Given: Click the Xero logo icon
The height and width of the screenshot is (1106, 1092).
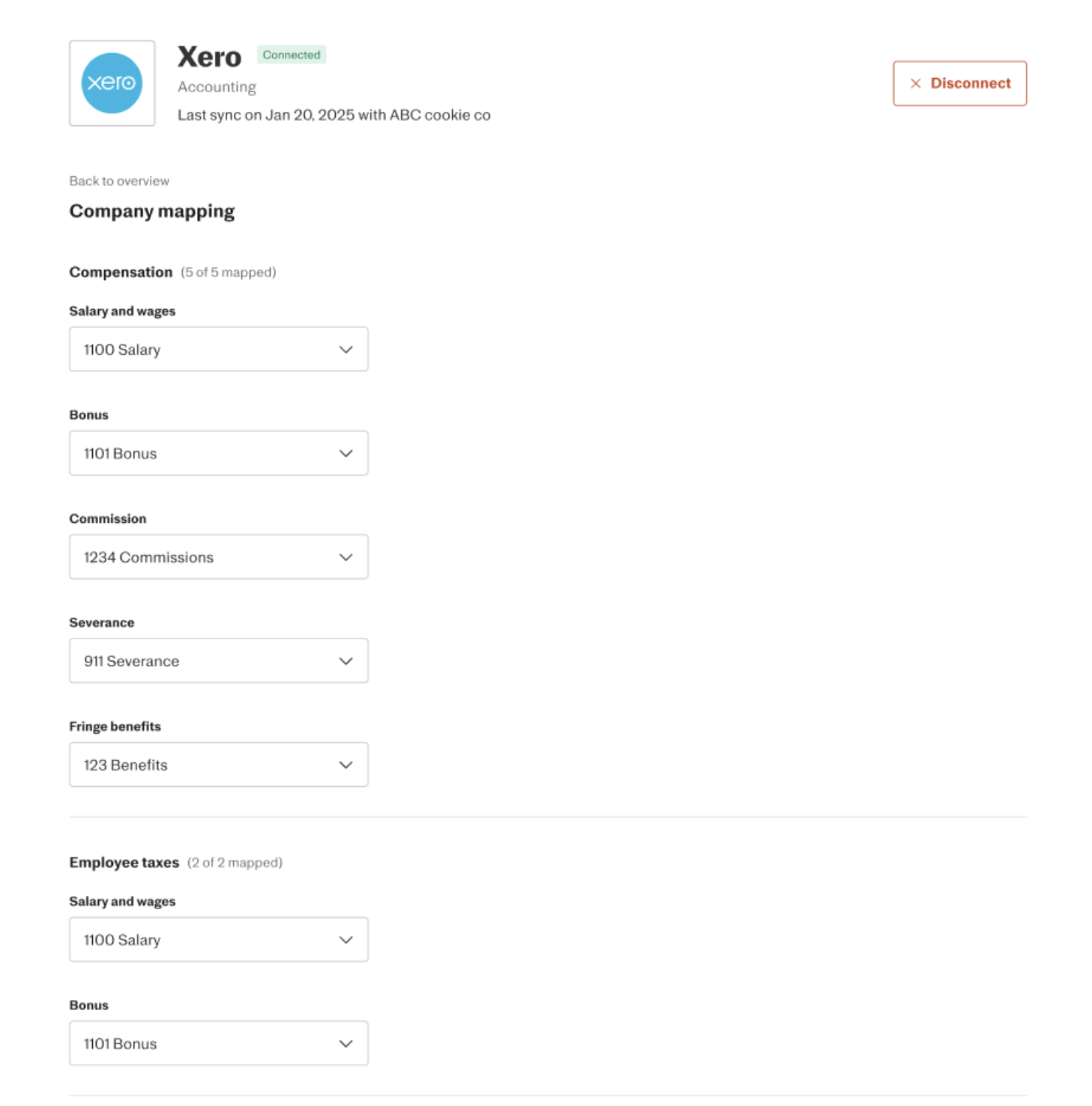Looking at the screenshot, I should click(112, 83).
